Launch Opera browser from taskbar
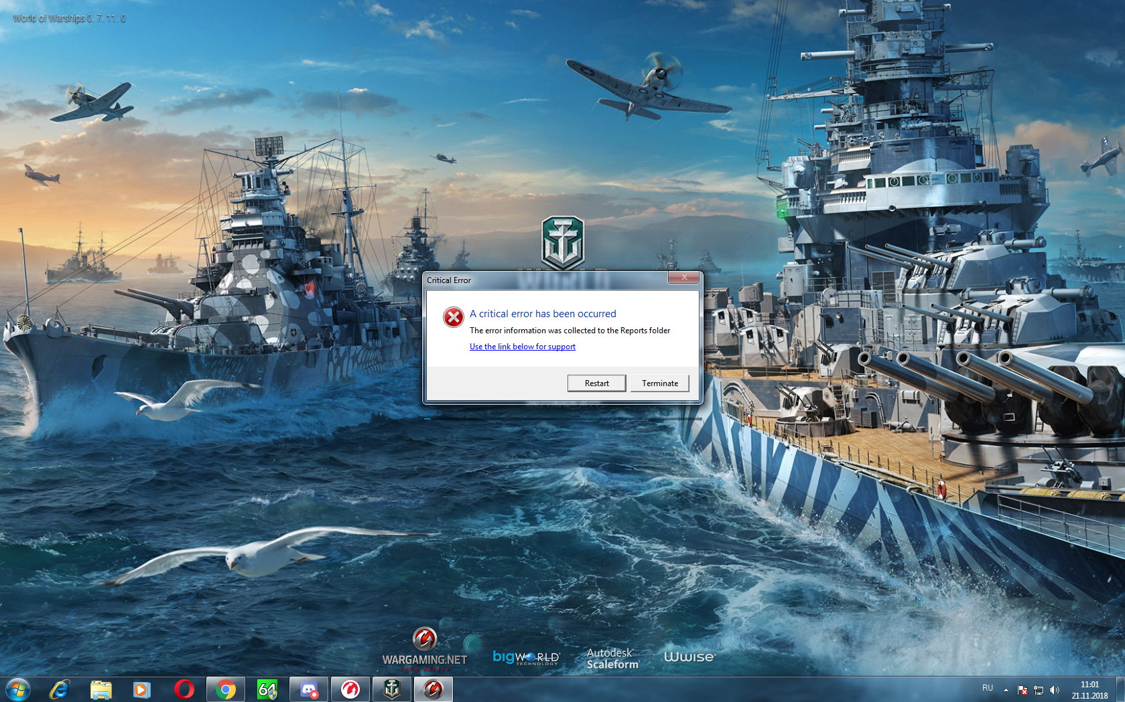Screen dimensions: 1125x702 [184, 689]
